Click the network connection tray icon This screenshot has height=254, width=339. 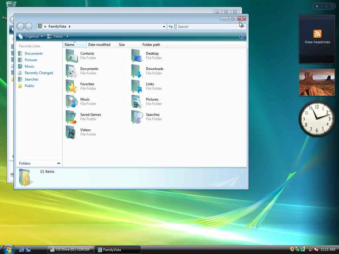311,249
